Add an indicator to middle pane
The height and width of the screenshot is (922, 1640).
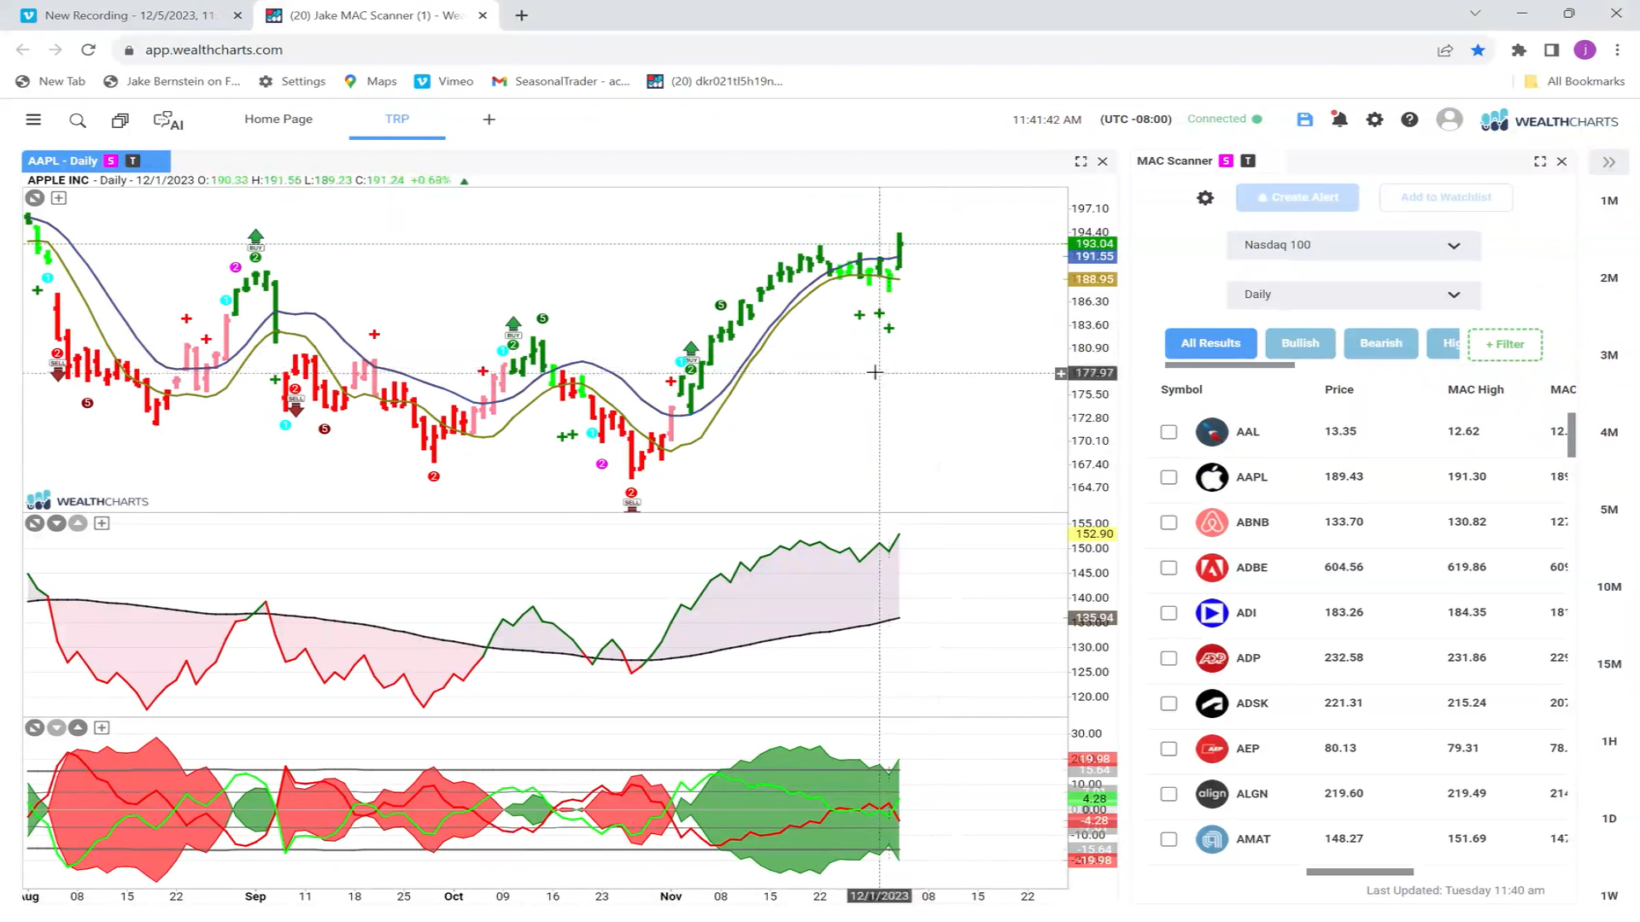tap(102, 523)
